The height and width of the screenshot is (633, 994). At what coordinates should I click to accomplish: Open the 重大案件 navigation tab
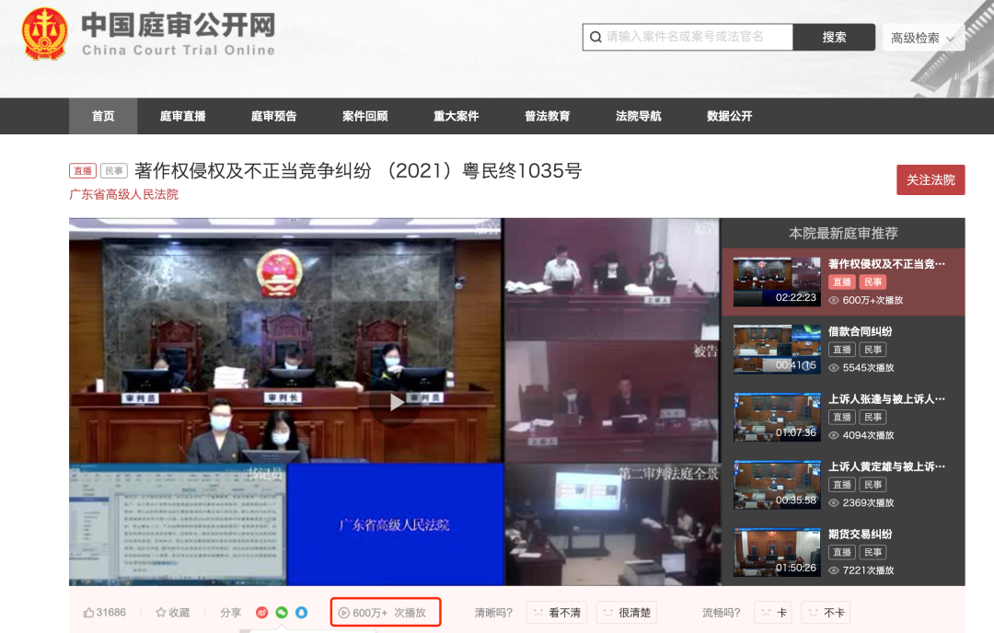point(456,116)
